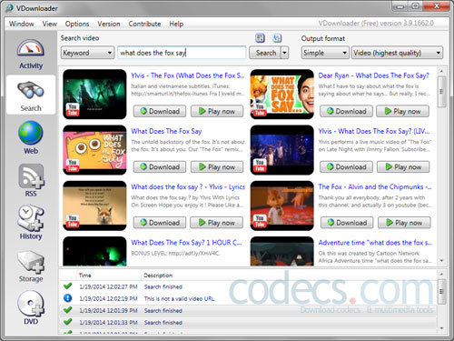Click the Search button
This screenshot has width=454, height=341.
265,53
